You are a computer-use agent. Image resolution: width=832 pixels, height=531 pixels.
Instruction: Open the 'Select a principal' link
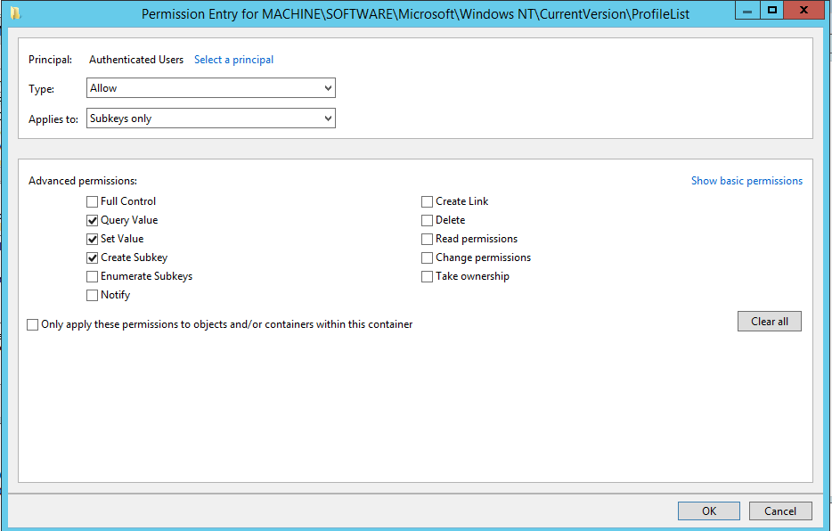(233, 60)
